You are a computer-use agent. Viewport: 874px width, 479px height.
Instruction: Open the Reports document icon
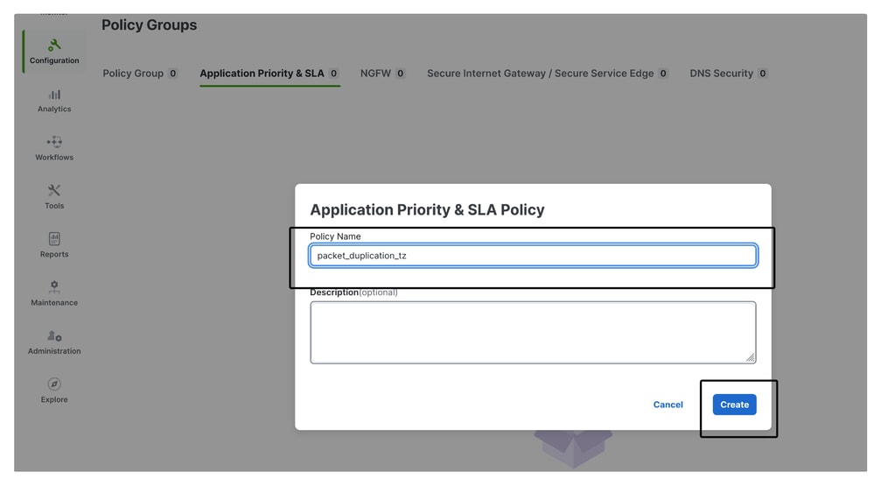tap(54, 239)
